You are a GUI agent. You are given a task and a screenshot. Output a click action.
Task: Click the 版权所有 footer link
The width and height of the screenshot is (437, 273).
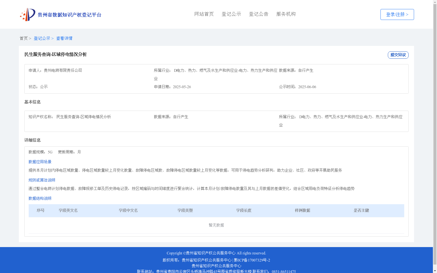click(x=196, y=260)
